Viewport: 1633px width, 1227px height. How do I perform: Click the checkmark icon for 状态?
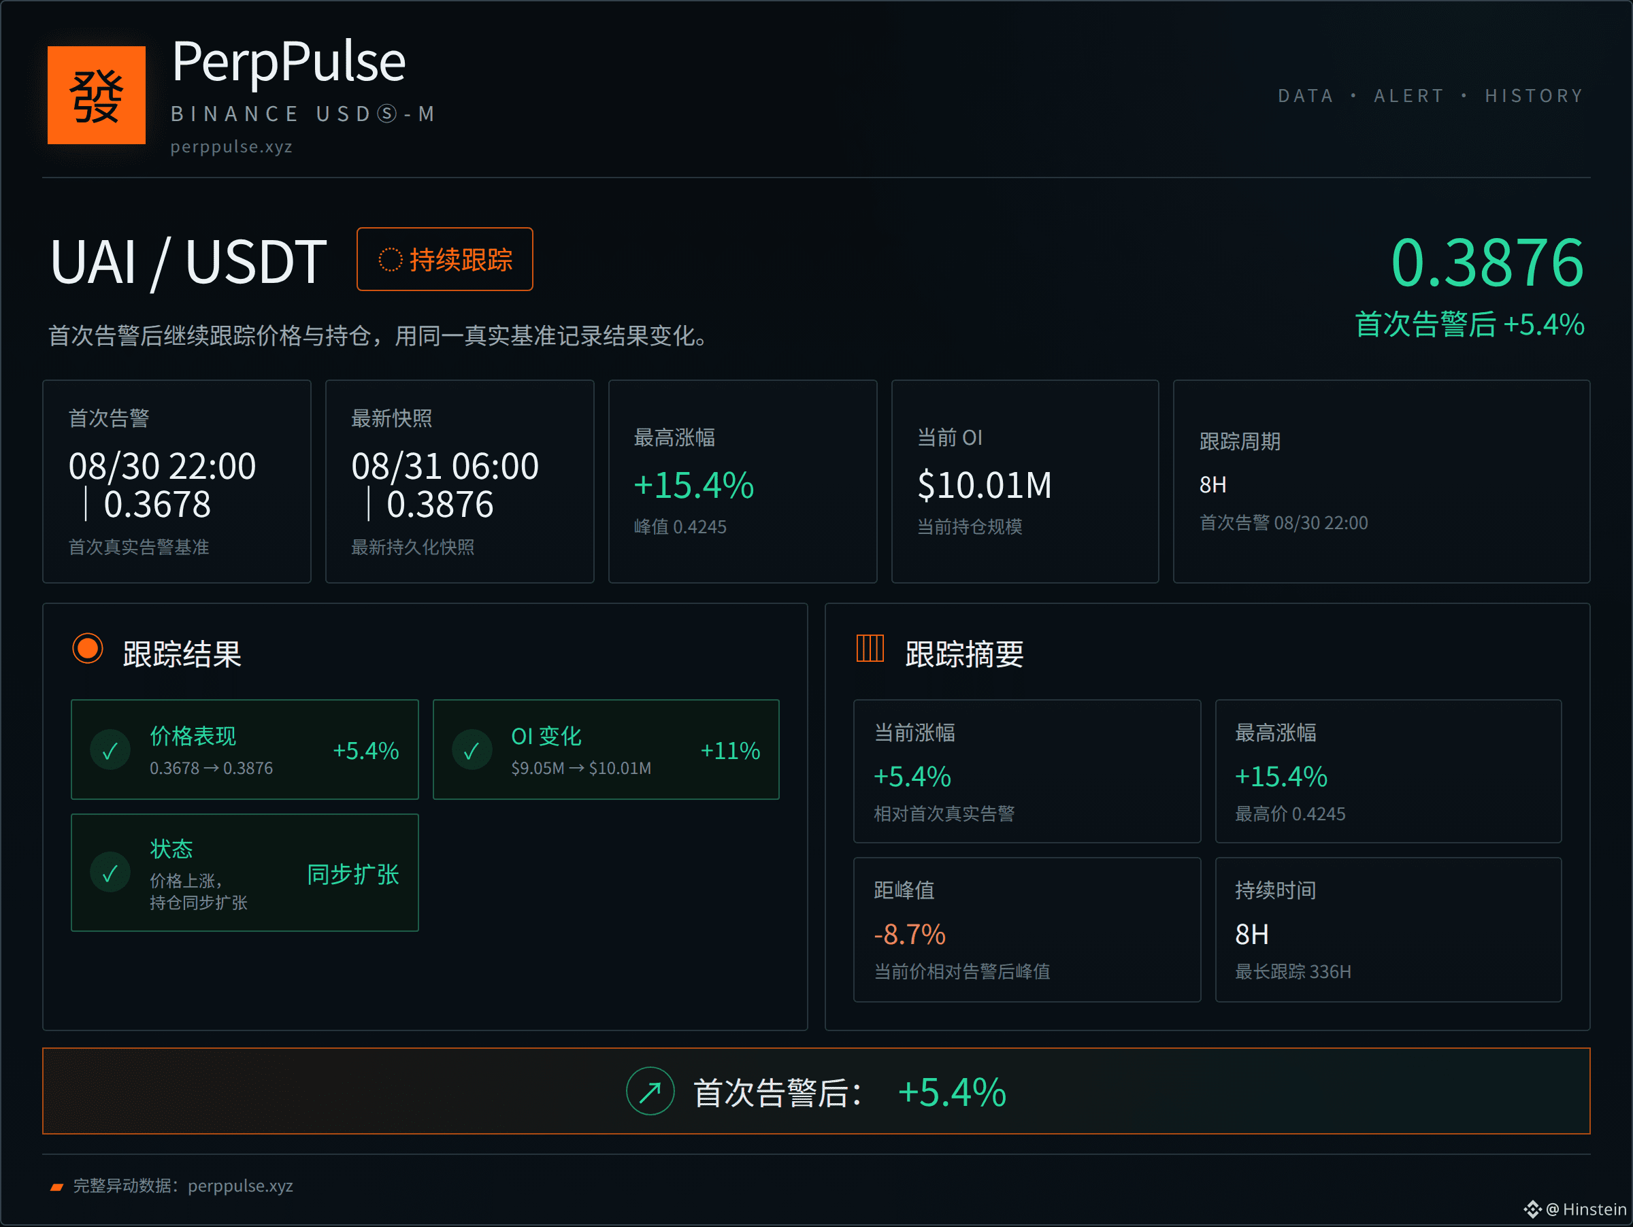point(111,873)
